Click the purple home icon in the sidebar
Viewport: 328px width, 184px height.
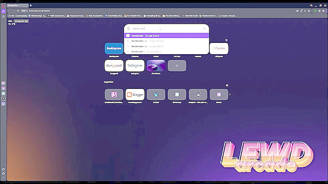[4, 11]
